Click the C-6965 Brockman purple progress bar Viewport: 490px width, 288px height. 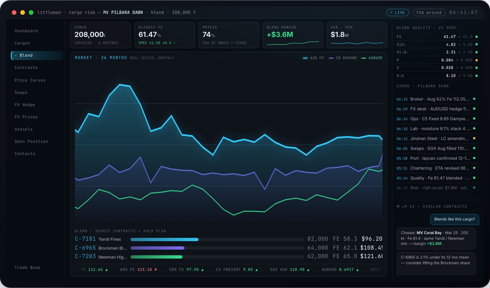pyautogui.click(x=157, y=248)
